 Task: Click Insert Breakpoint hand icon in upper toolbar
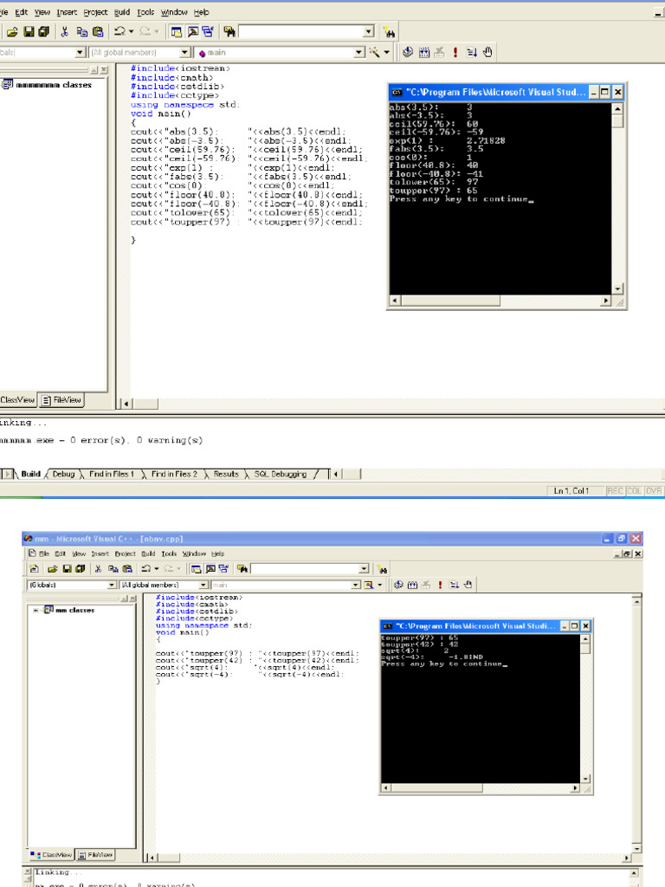pos(487,53)
